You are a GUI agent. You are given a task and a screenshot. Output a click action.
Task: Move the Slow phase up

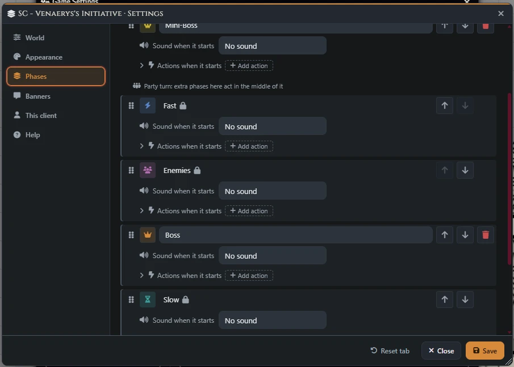click(445, 299)
